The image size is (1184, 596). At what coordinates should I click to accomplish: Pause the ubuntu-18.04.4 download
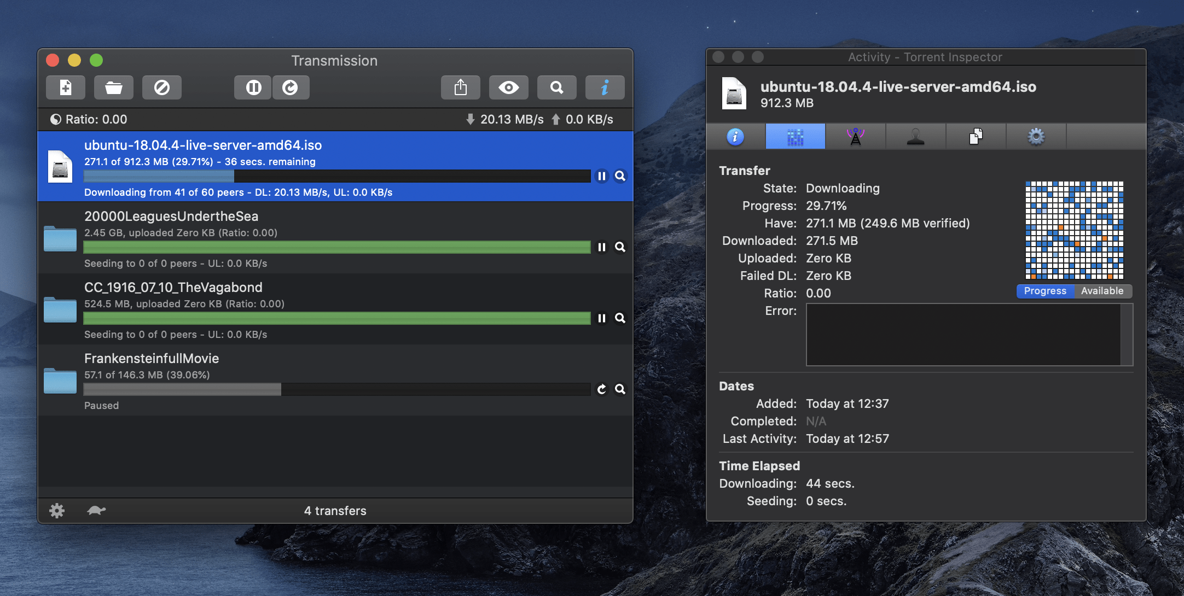click(602, 176)
